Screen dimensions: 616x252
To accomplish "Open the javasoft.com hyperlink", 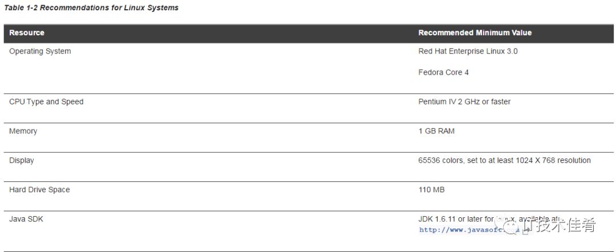I will [469, 230].
